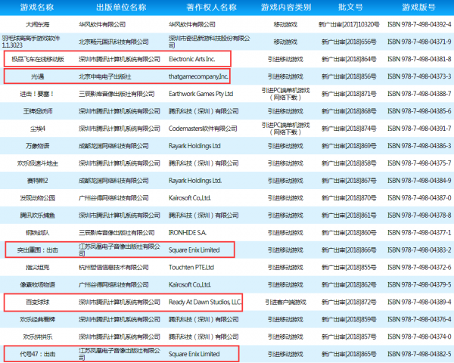
Task: Click the 光遇 game name cell
Action: [38, 76]
